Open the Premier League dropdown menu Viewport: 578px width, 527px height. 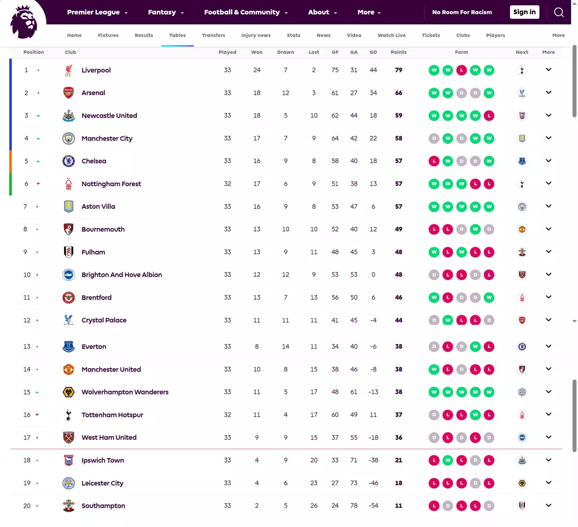[x=97, y=12]
